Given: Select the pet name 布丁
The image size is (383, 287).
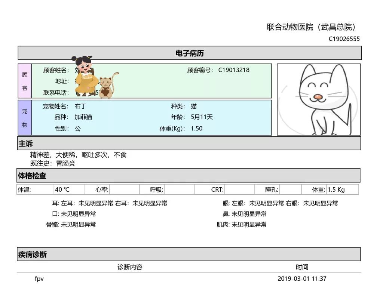Looking at the screenshot, I should tap(80, 106).
